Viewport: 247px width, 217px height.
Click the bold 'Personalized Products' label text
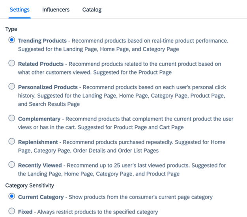click(x=48, y=87)
